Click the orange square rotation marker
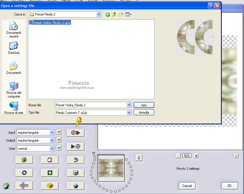Image resolution: width=244 pixels, height=194 pixels. [x=94, y=153]
